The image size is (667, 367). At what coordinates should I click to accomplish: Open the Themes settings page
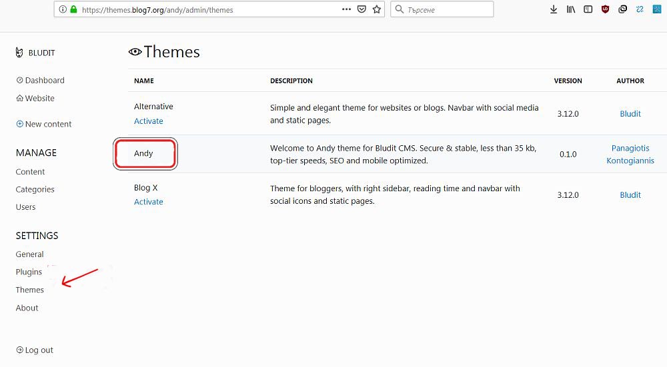(x=30, y=290)
